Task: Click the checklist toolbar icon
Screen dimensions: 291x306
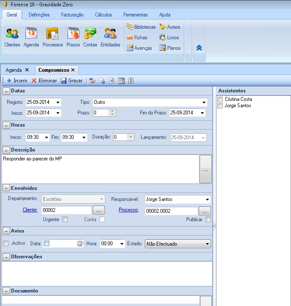Action: tap(131, 81)
